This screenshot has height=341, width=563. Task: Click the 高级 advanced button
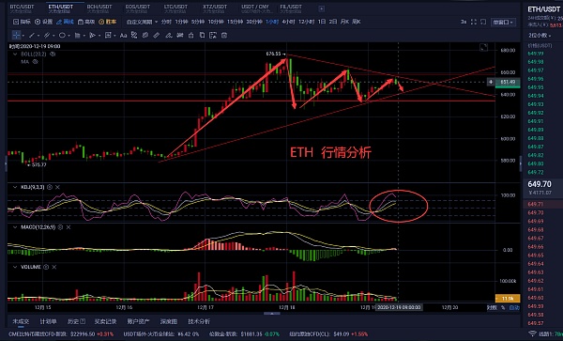click(86, 22)
